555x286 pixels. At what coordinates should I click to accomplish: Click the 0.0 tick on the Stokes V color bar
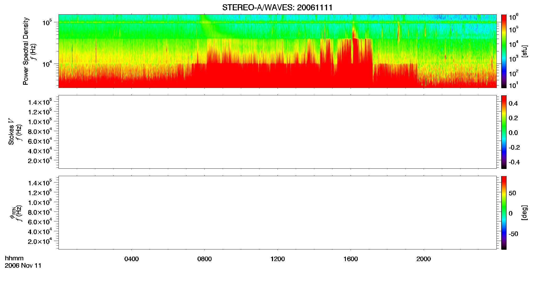tap(513, 133)
